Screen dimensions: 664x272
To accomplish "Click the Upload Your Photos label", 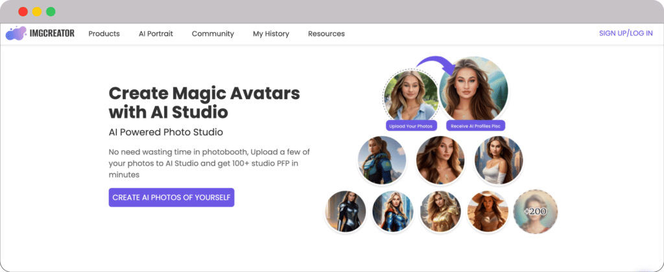I will tap(410, 126).
